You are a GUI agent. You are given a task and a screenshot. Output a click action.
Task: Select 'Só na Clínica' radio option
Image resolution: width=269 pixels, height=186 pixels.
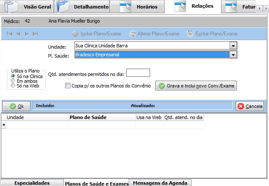13,76
